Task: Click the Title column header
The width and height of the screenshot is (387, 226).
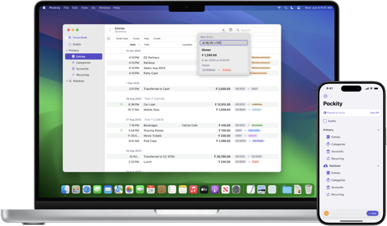Action: click(x=147, y=45)
